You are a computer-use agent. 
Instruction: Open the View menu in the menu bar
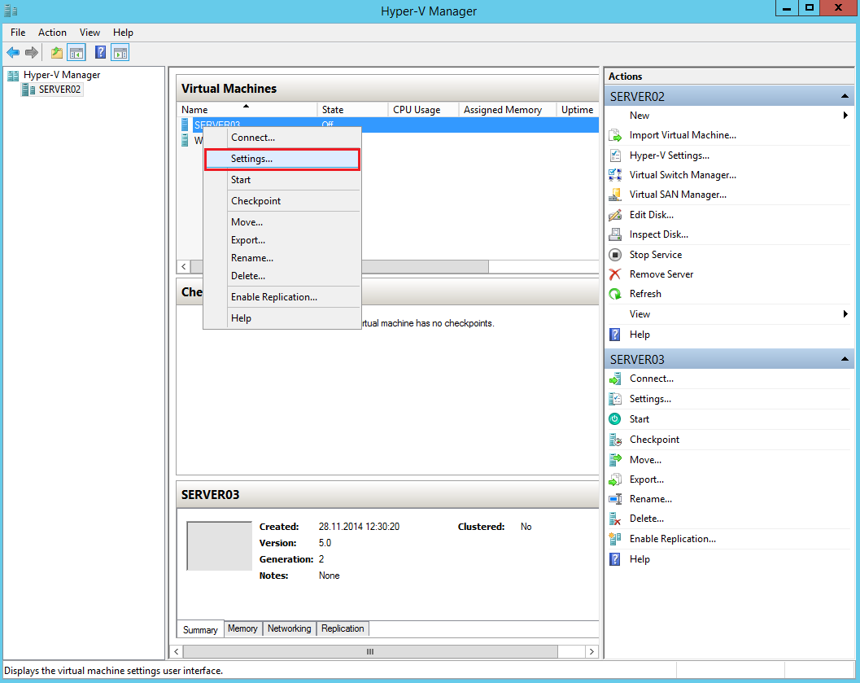[x=89, y=33]
